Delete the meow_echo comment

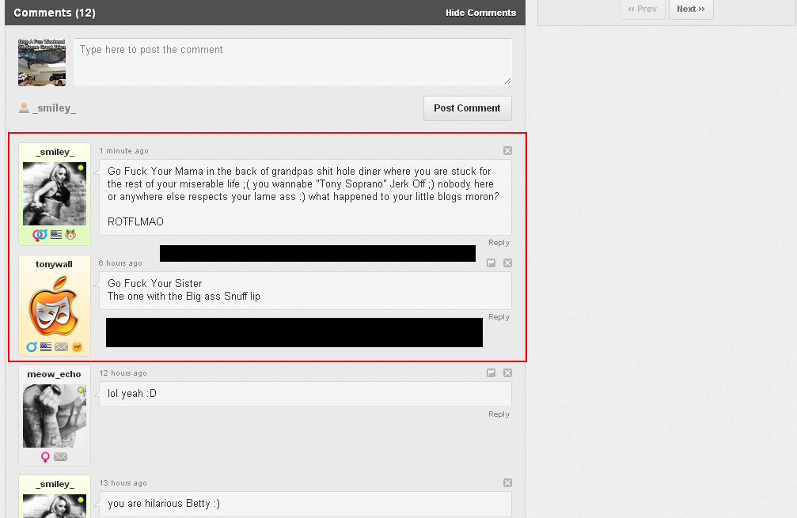coord(507,372)
